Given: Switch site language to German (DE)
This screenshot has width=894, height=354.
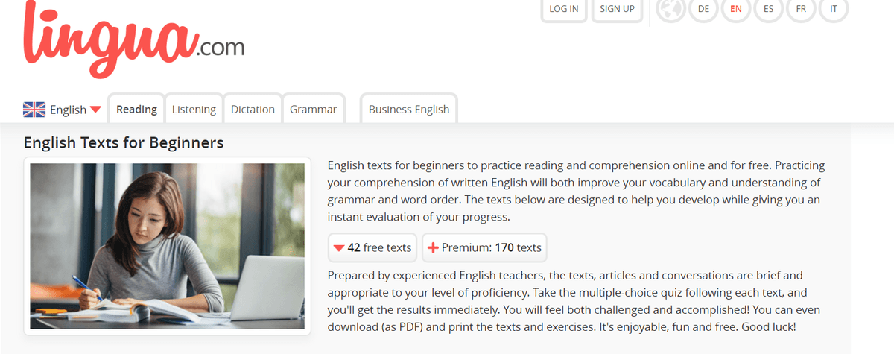Looking at the screenshot, I should (703, 10).
